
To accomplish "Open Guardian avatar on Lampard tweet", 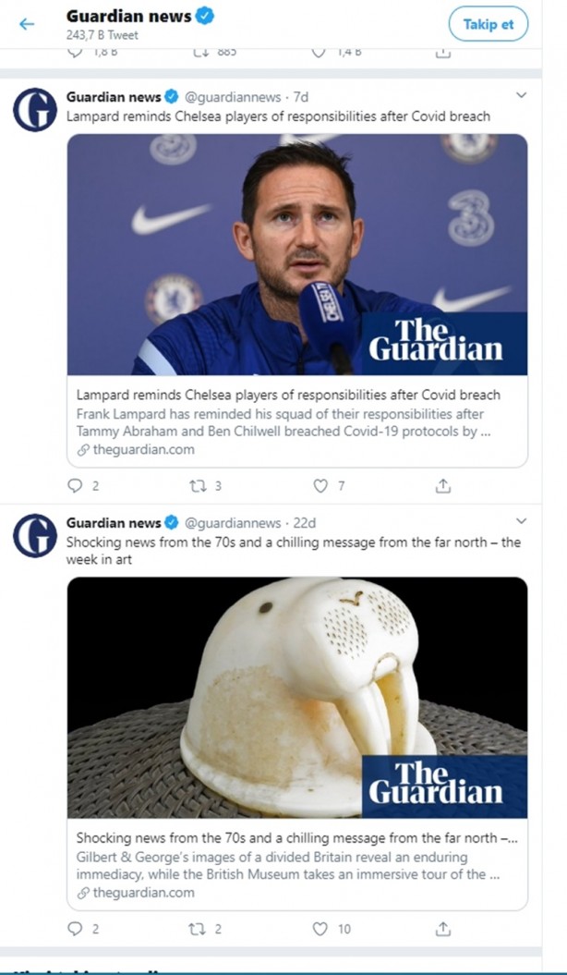I will (x=35, y=109).
